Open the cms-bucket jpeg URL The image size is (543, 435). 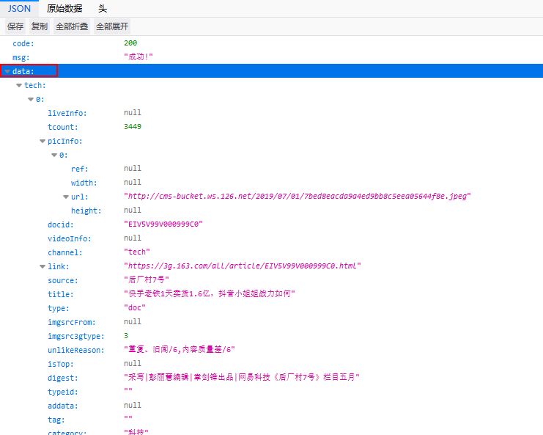[x=298, y=196]
